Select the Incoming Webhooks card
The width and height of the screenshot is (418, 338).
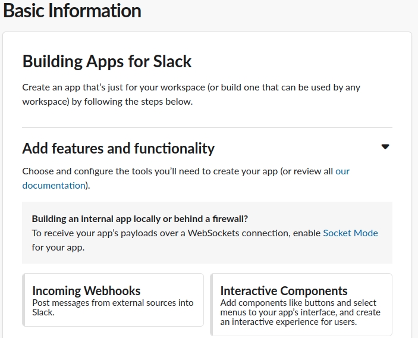[x=113, y=300]
